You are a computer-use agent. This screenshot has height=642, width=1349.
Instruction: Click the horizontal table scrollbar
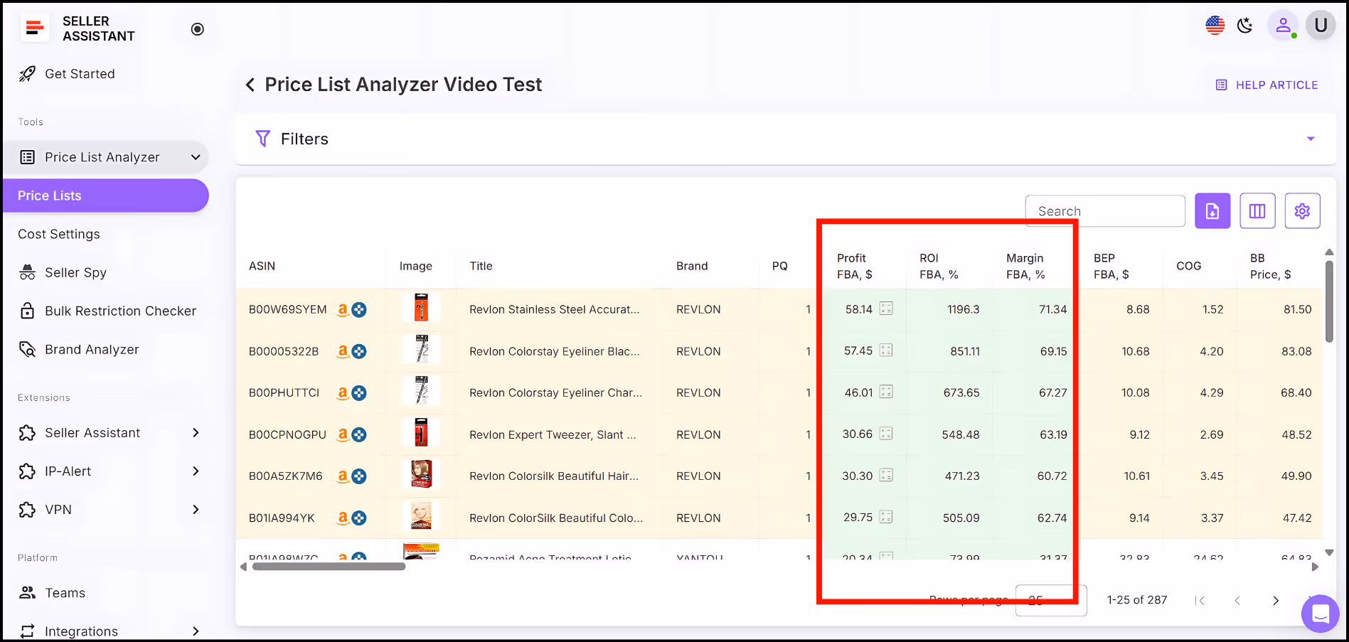click(329, 567)
